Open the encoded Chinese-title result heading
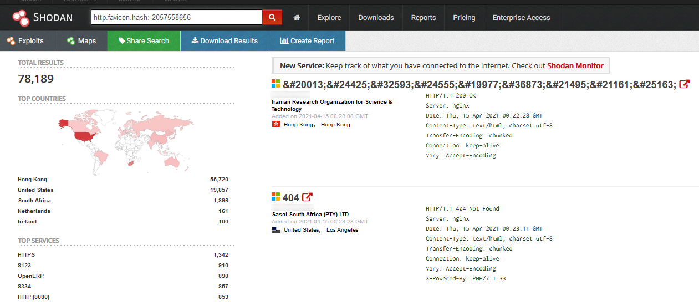Image resolution: width=699 pixels, height=306 pixels. [479, 85]
